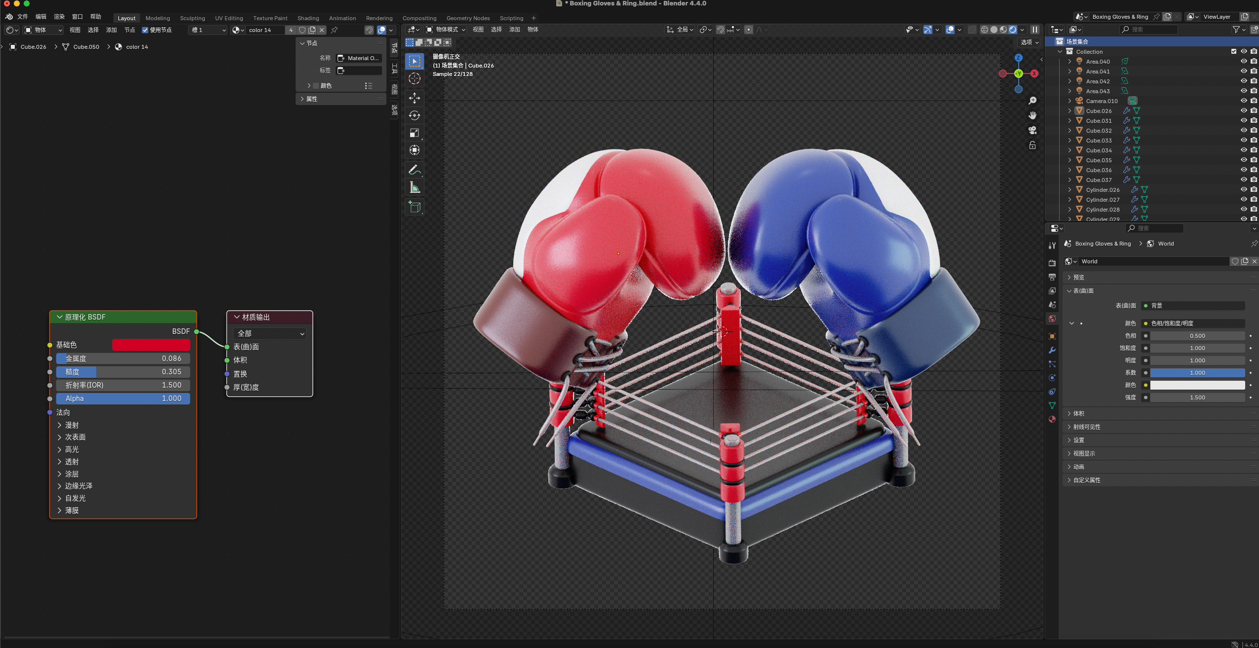Click the viewport zoom magnifier icon
Screen dimensions: 1259x648
point(1032,101)
